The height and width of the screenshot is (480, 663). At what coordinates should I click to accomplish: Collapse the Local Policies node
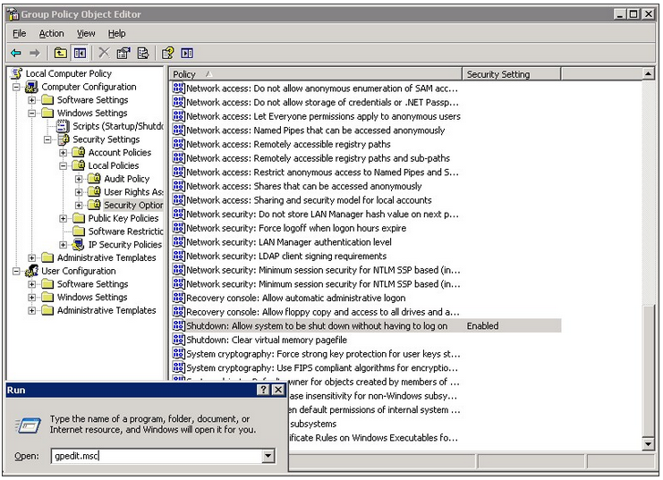click(63, 165)
